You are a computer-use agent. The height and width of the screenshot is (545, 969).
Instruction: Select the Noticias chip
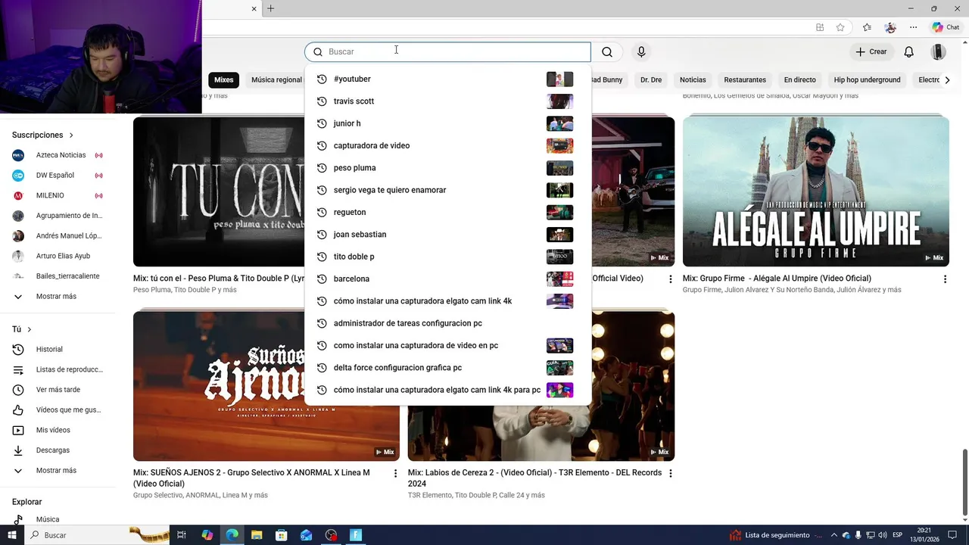tap(693, 79)
